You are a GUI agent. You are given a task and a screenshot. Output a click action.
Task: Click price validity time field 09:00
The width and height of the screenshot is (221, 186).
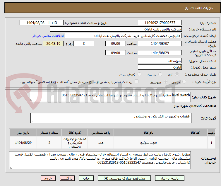tap(115, 53)
